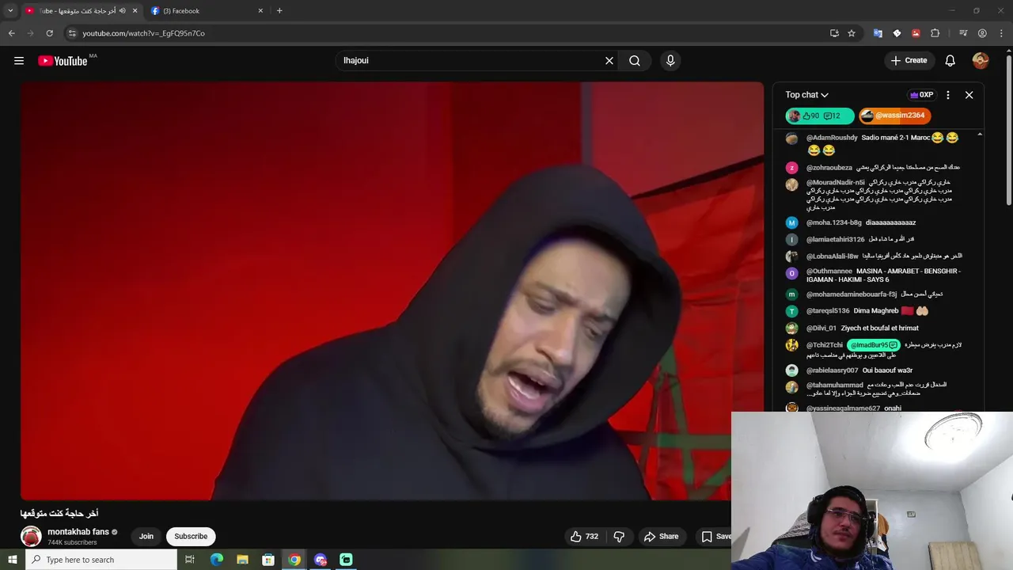Viewport: 1013px width, 570px height.
Task: Go to YouTube home via logo
Action: (63, 61)
